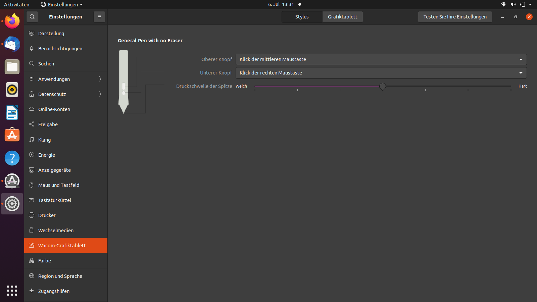
Task: Click Testen Sie Ihre Einstellungen
Action: [x=455, y=16]
